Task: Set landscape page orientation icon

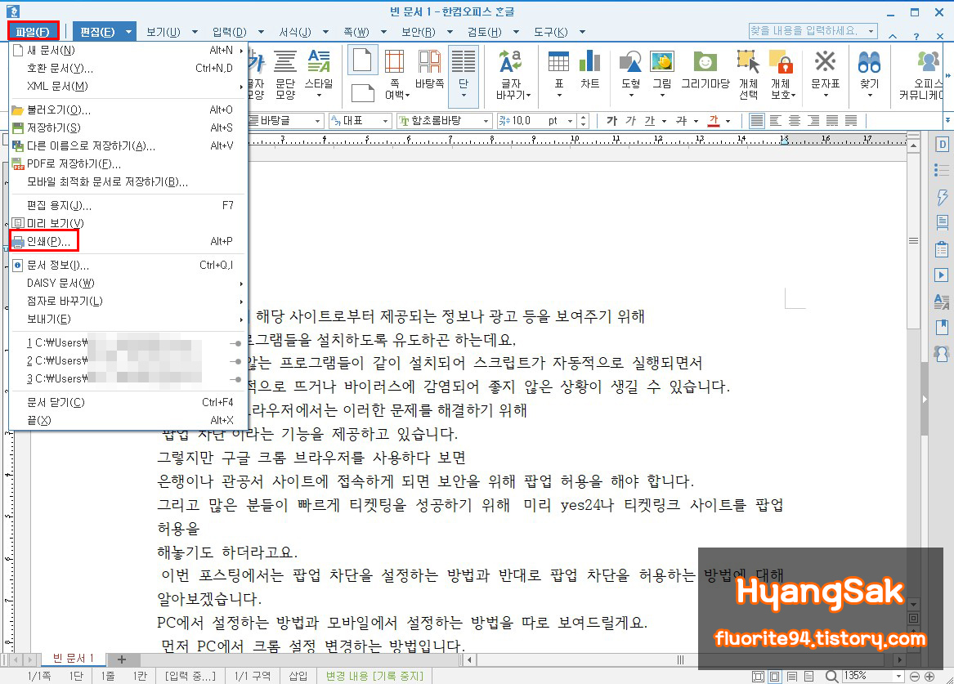Action: (363, 93)
